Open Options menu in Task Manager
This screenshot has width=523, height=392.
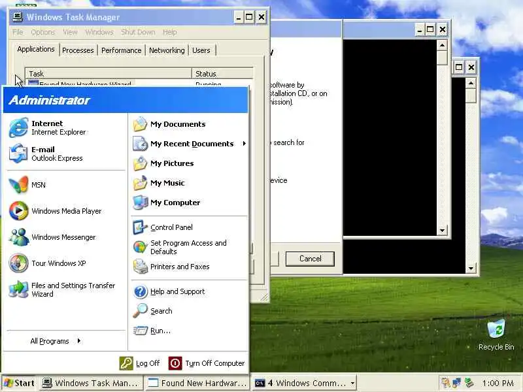pos(42,32)
